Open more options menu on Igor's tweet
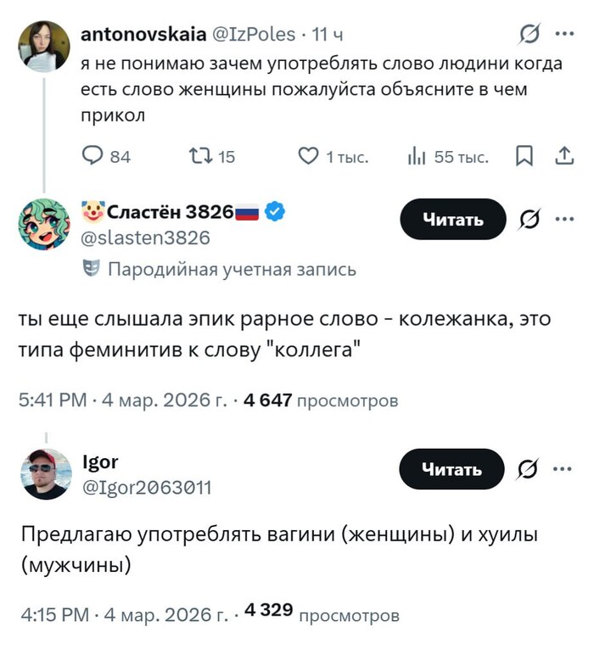The height and width of the screenshot is (649, 594). [x=563, y=469]
